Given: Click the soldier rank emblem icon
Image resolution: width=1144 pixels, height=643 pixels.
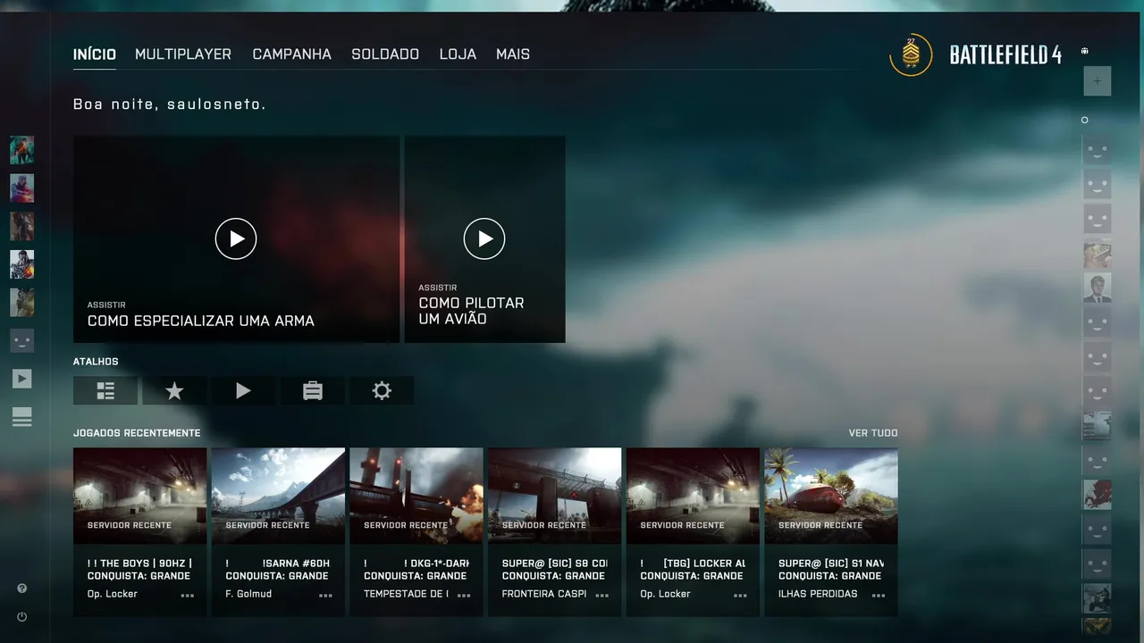Looking at the screenshot, I should coord(911,54).
